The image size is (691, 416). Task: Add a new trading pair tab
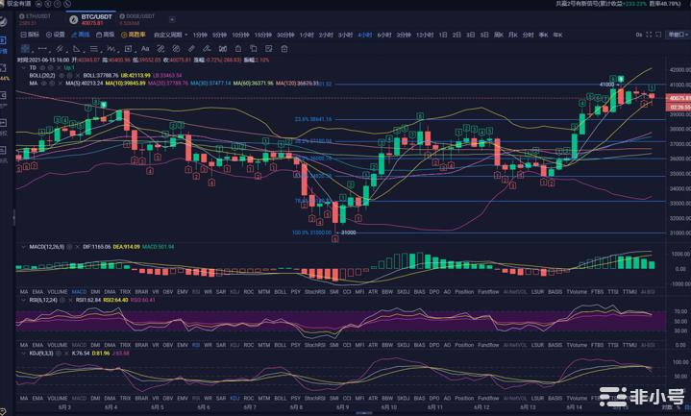tap(172, 19)
